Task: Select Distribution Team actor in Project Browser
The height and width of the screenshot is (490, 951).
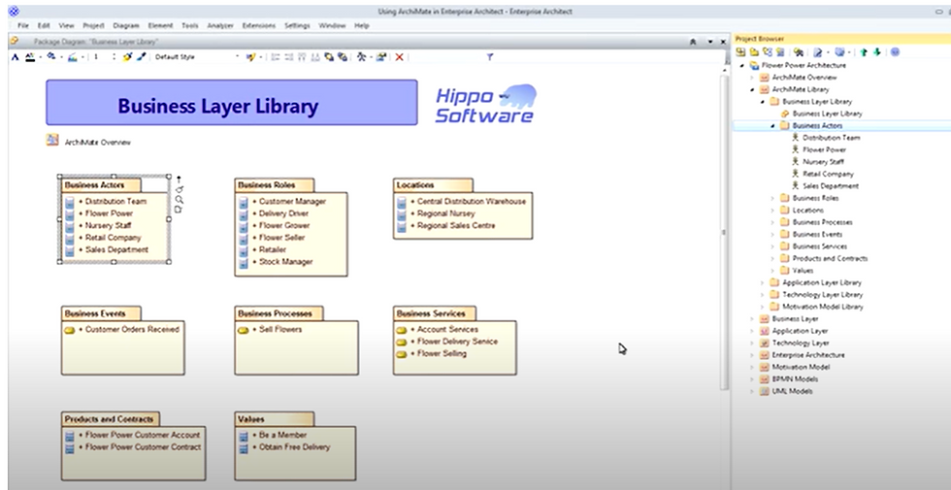Action: pos(831,138)
